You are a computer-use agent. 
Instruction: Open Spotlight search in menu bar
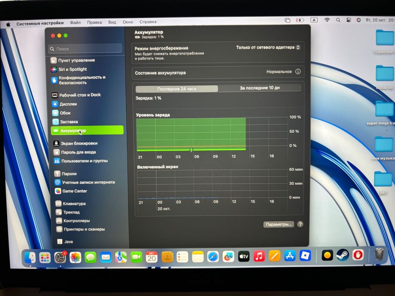[338, 20]
